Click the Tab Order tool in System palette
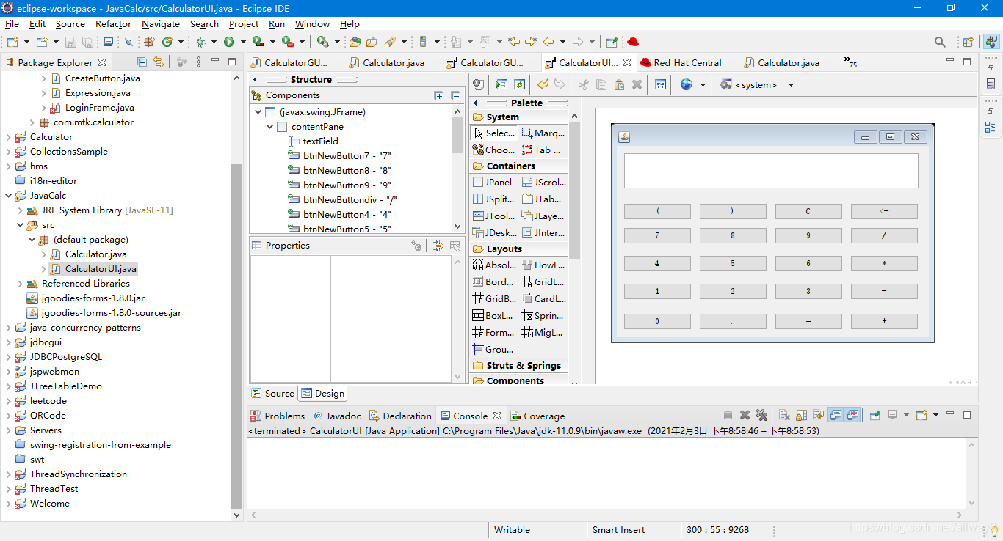The width and height of the screenshot is (1003, 541). point(543,150)
